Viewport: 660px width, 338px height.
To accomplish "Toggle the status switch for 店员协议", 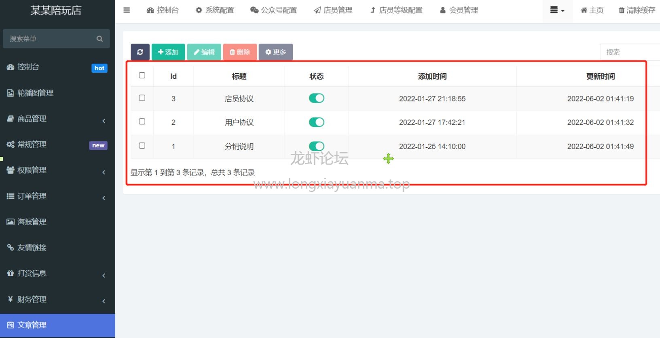I will (317, 98).
